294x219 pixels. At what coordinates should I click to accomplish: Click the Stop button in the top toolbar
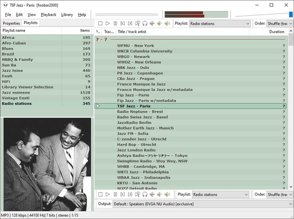(100, 23)
